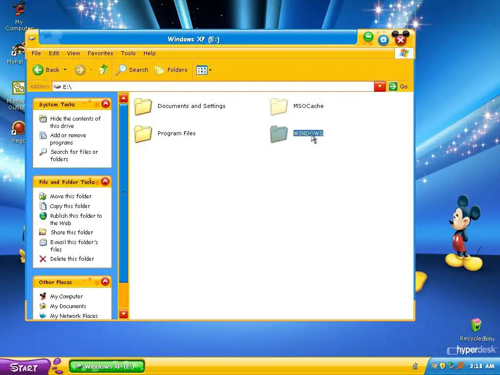
Task: Click E-mail this folder's files link
Action: [74, 246]
